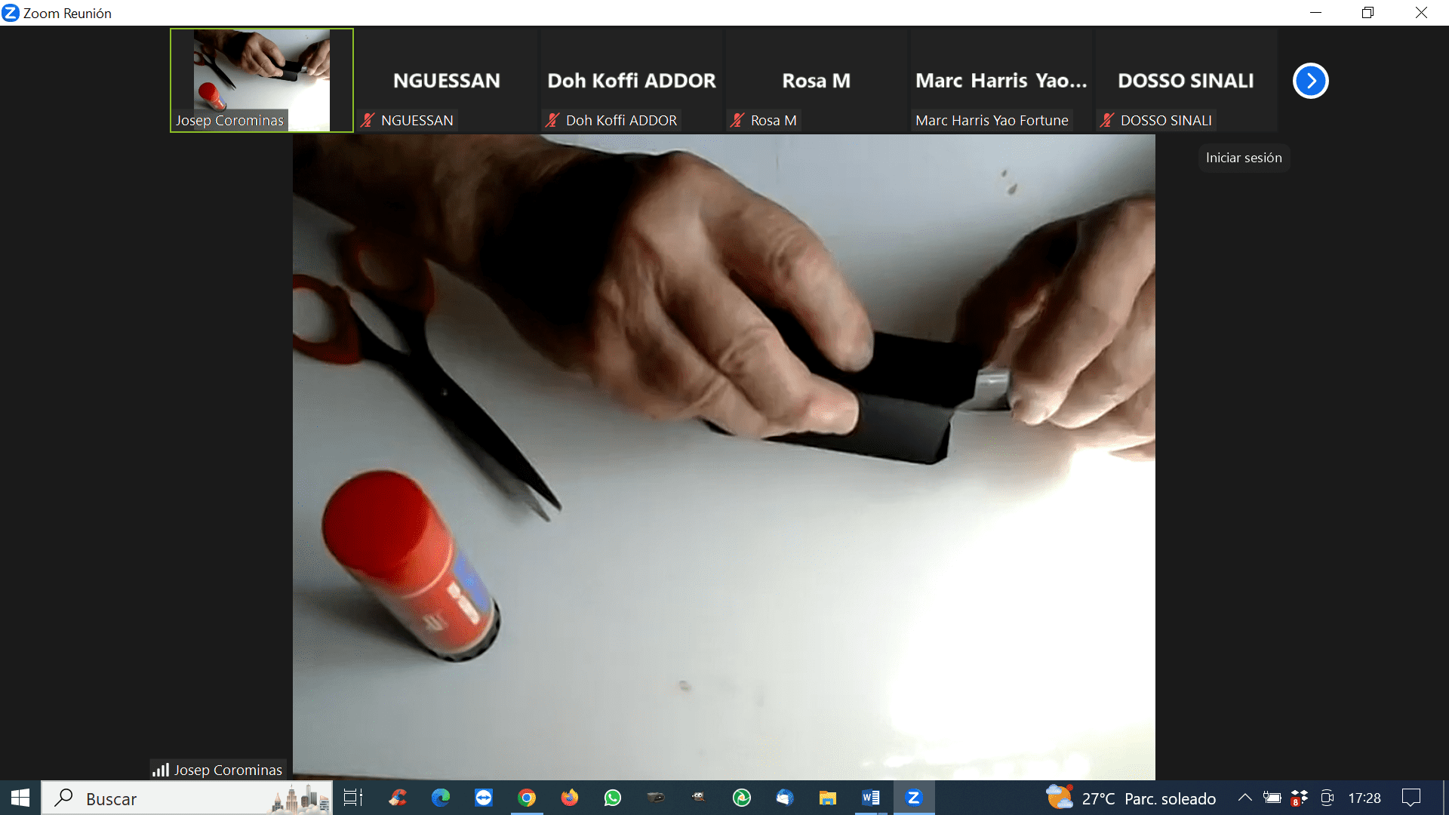Click Zoom icon in taskbar
Image resolution: width=1449 pixels, height=815 pixels.
[914, 798]
